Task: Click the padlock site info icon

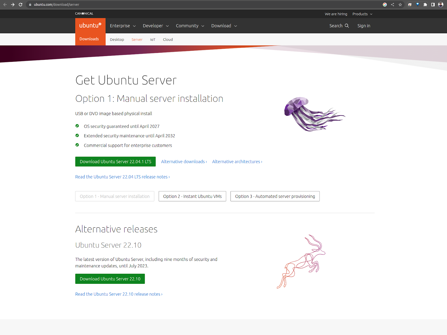Action: 30,4
